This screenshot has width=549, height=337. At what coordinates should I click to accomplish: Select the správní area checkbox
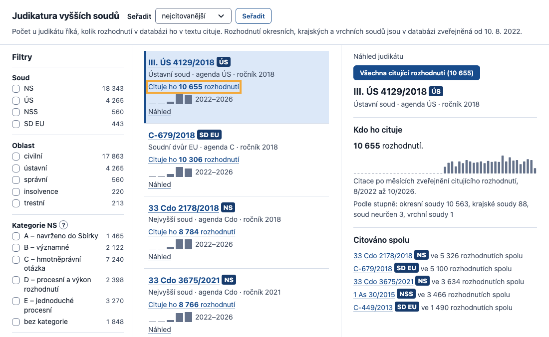16,180
